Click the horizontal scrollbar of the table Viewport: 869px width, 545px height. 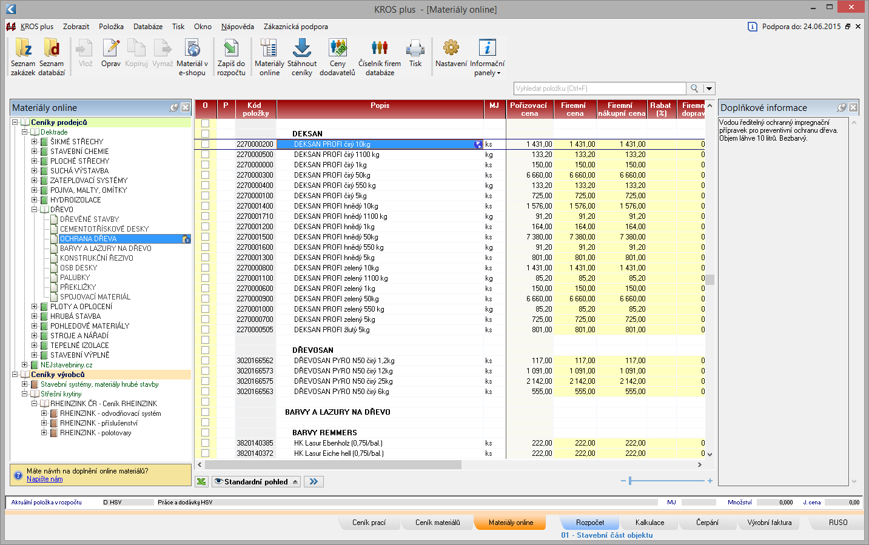(x=333, y=465)
